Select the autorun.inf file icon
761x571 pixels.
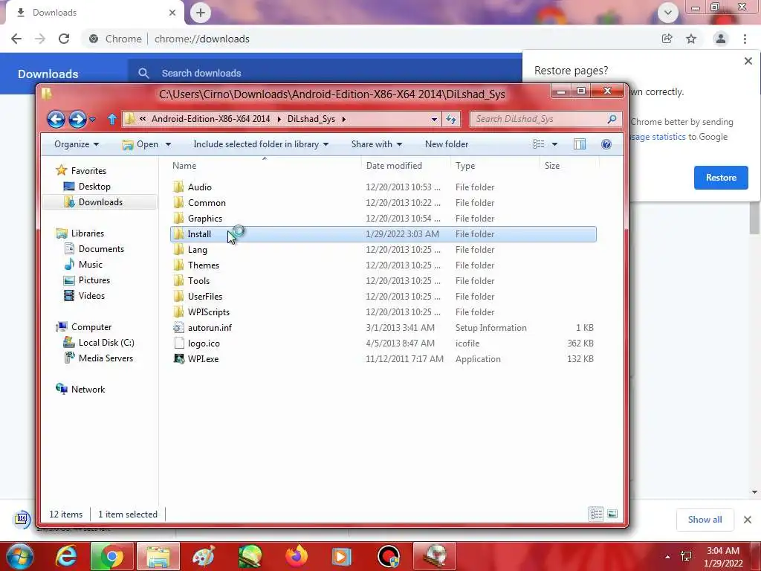[x=179, y=328]
